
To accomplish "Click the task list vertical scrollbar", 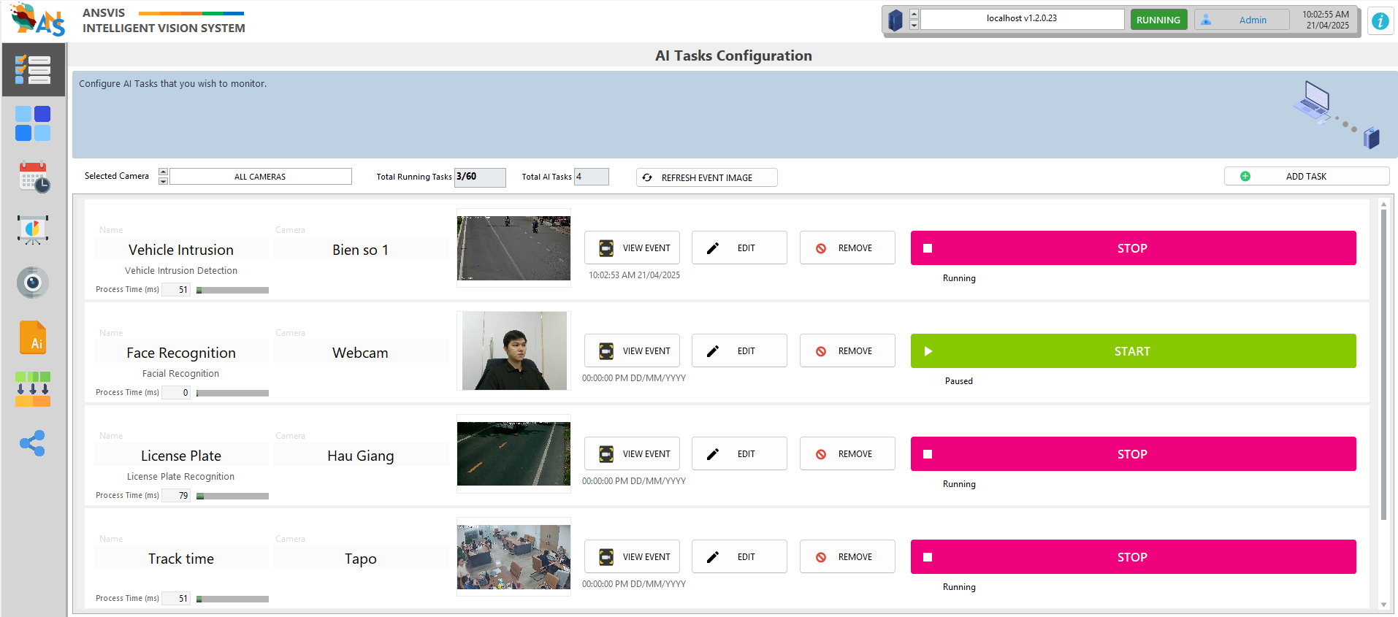I will pos(1383,365).
